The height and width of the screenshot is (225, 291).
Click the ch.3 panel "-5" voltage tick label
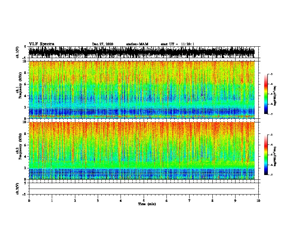(25, 194)
